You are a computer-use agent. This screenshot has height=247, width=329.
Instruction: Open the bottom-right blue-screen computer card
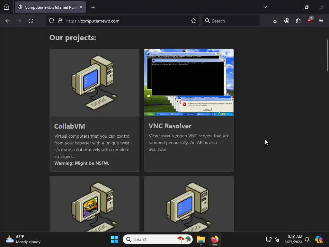tap(189, 204)
